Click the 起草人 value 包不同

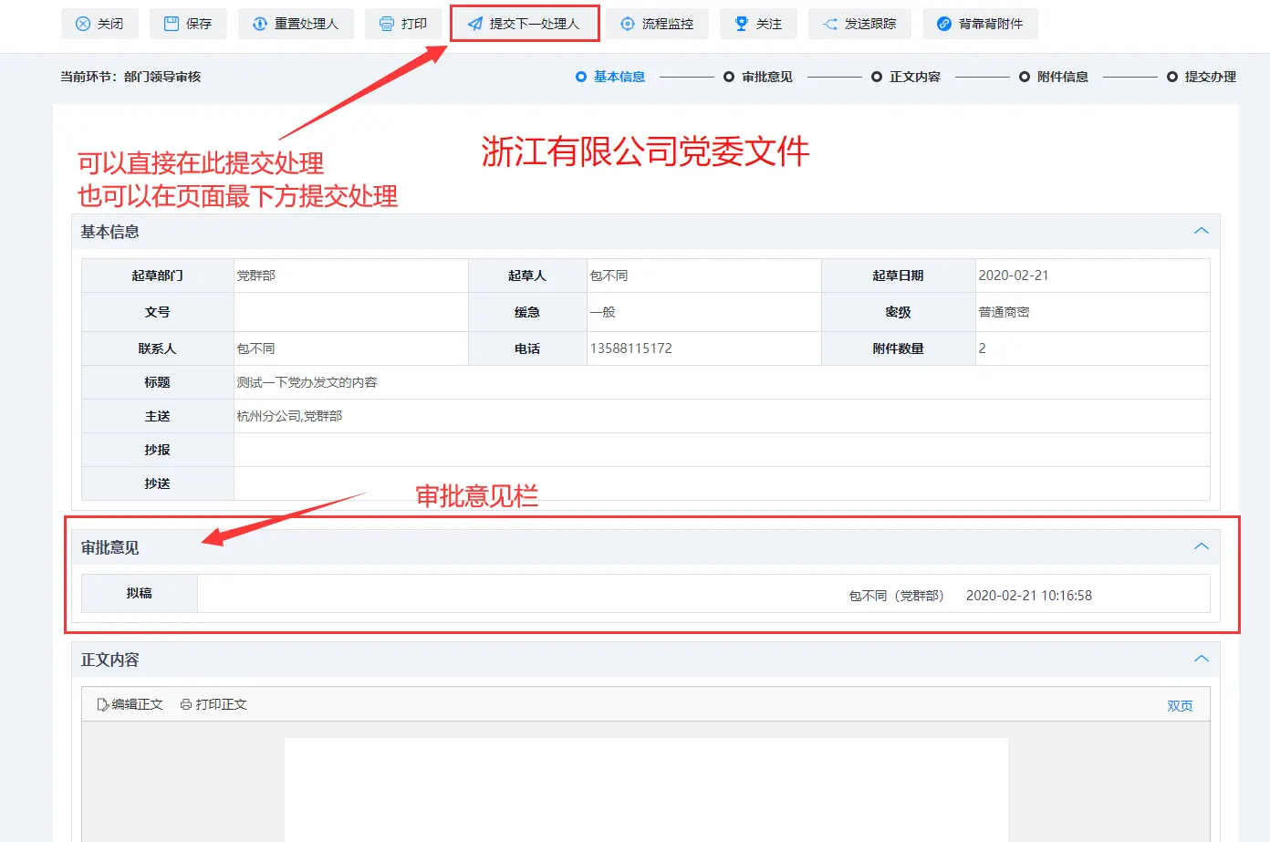tap(609, 275)
